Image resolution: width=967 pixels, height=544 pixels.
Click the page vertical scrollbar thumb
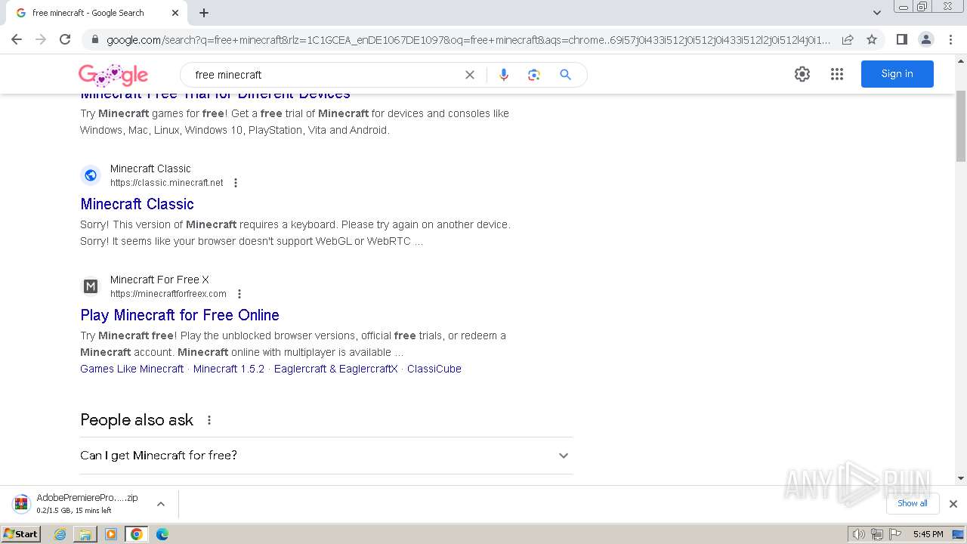(x=961, y=128)
